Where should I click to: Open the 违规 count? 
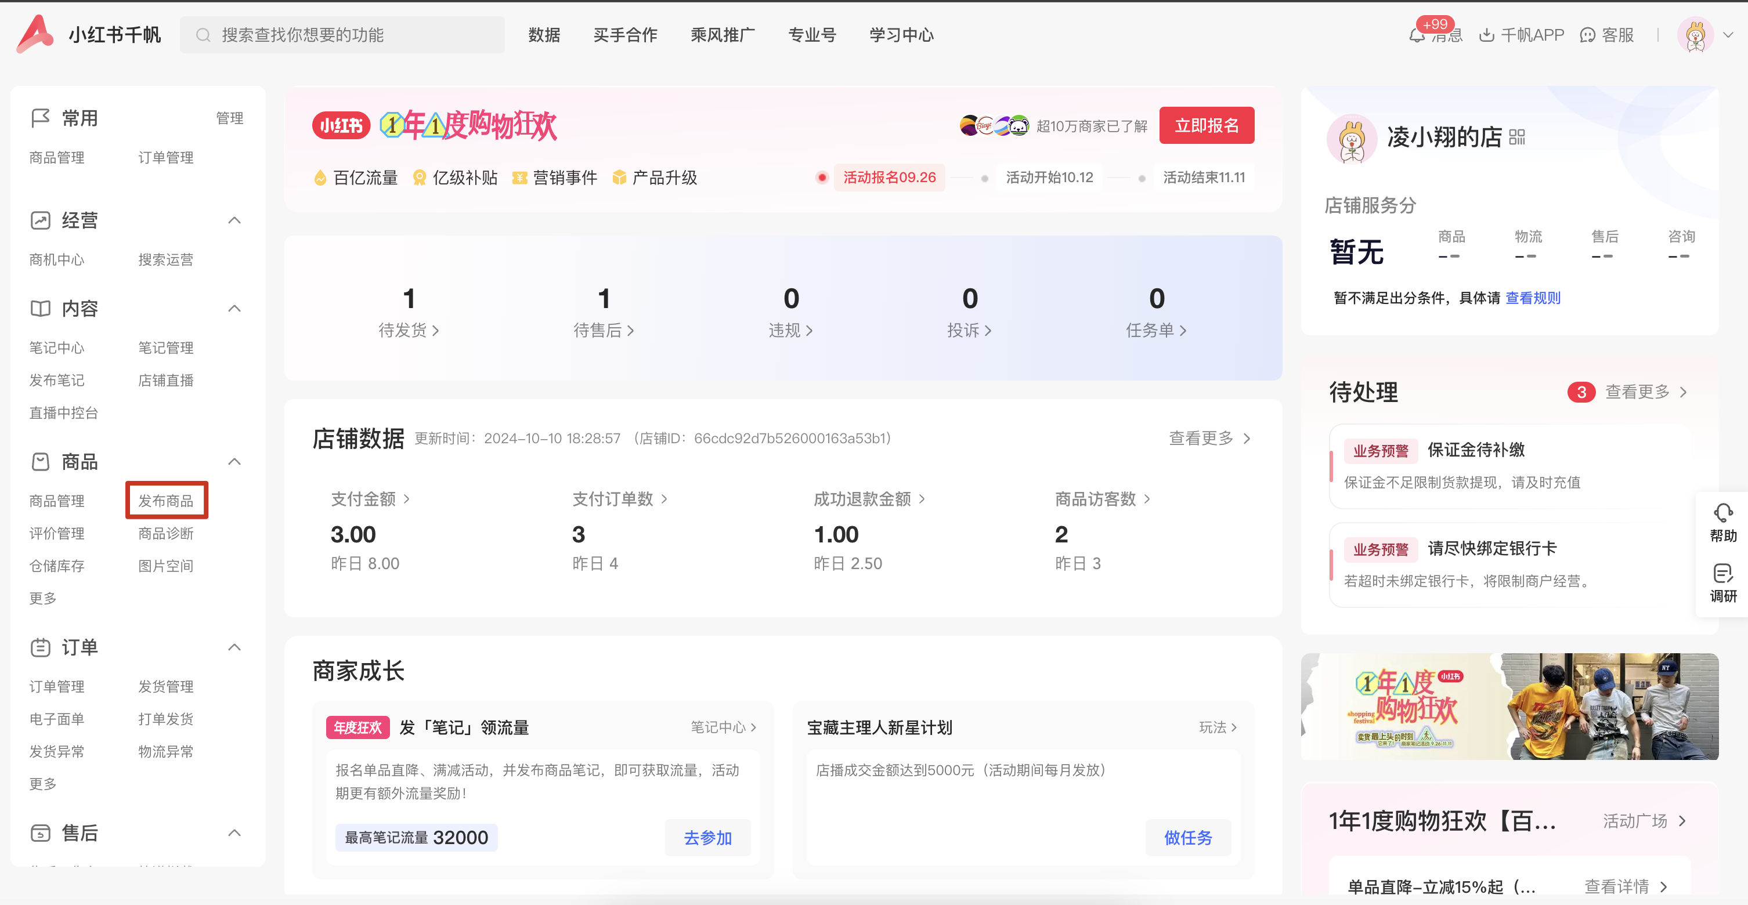tap(790, 313)
